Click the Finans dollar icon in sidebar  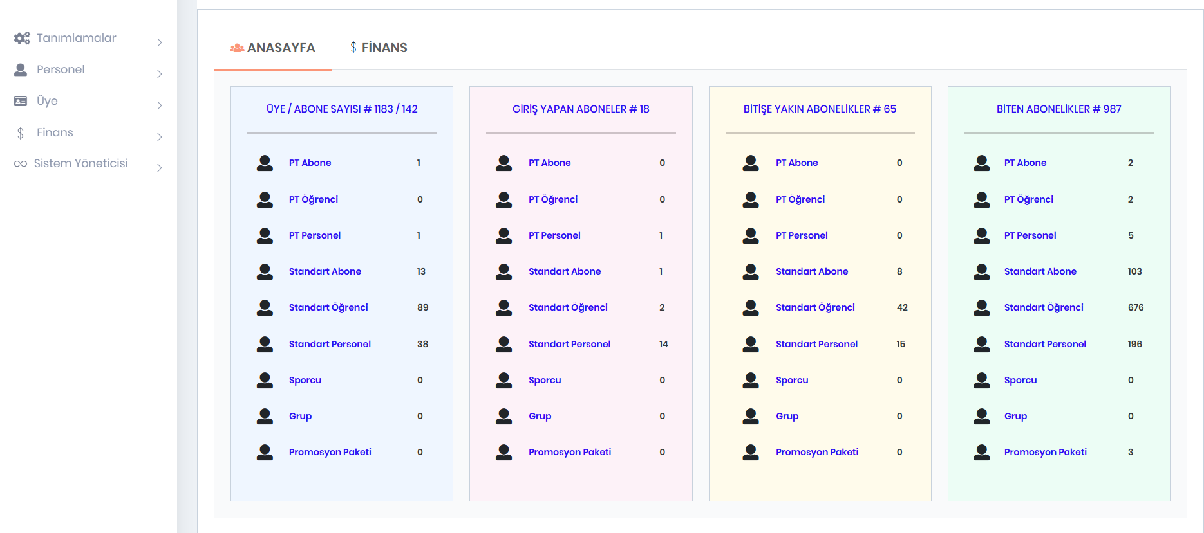pos(21,132)
